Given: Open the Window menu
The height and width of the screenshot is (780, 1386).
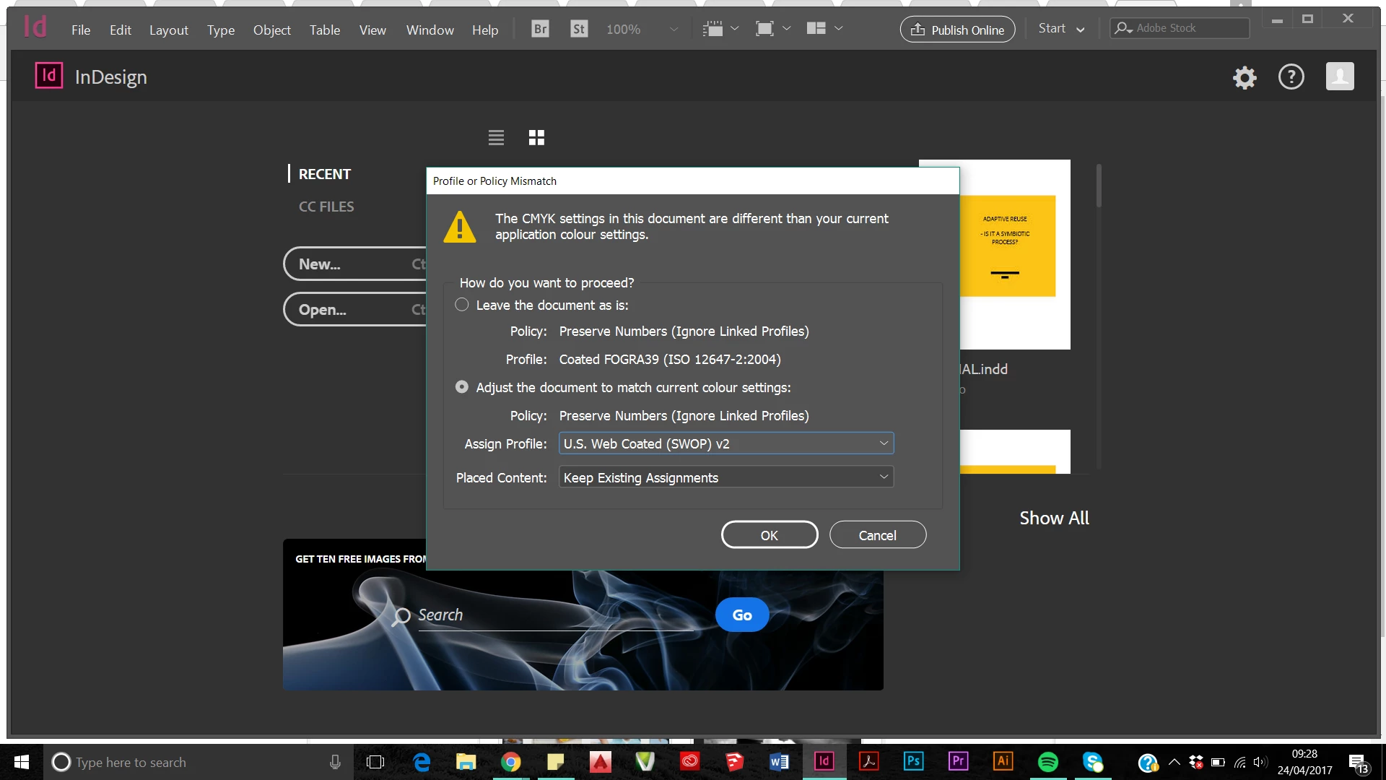Looking at the screenshot, I should click(430, 30).
